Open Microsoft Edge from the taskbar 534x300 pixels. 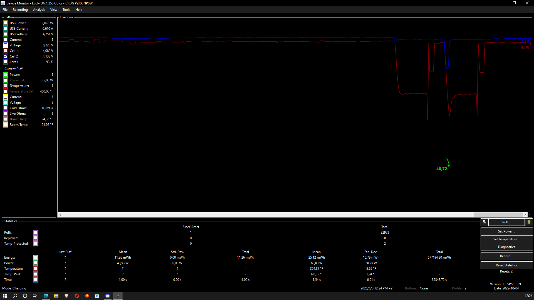pos(46,296)
